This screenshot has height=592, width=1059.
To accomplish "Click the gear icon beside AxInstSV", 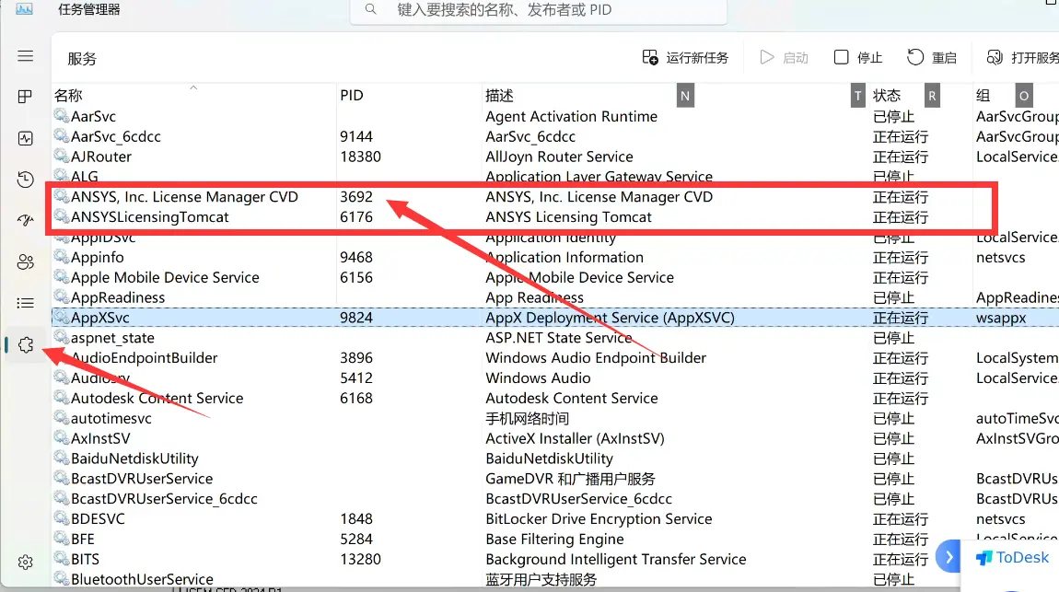I will click(61, 438).
